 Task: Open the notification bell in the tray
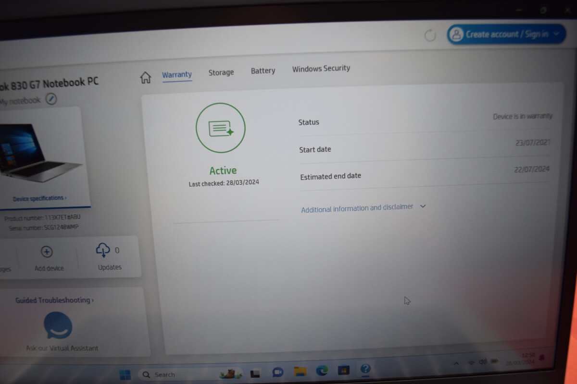click(x=542, y=358)
